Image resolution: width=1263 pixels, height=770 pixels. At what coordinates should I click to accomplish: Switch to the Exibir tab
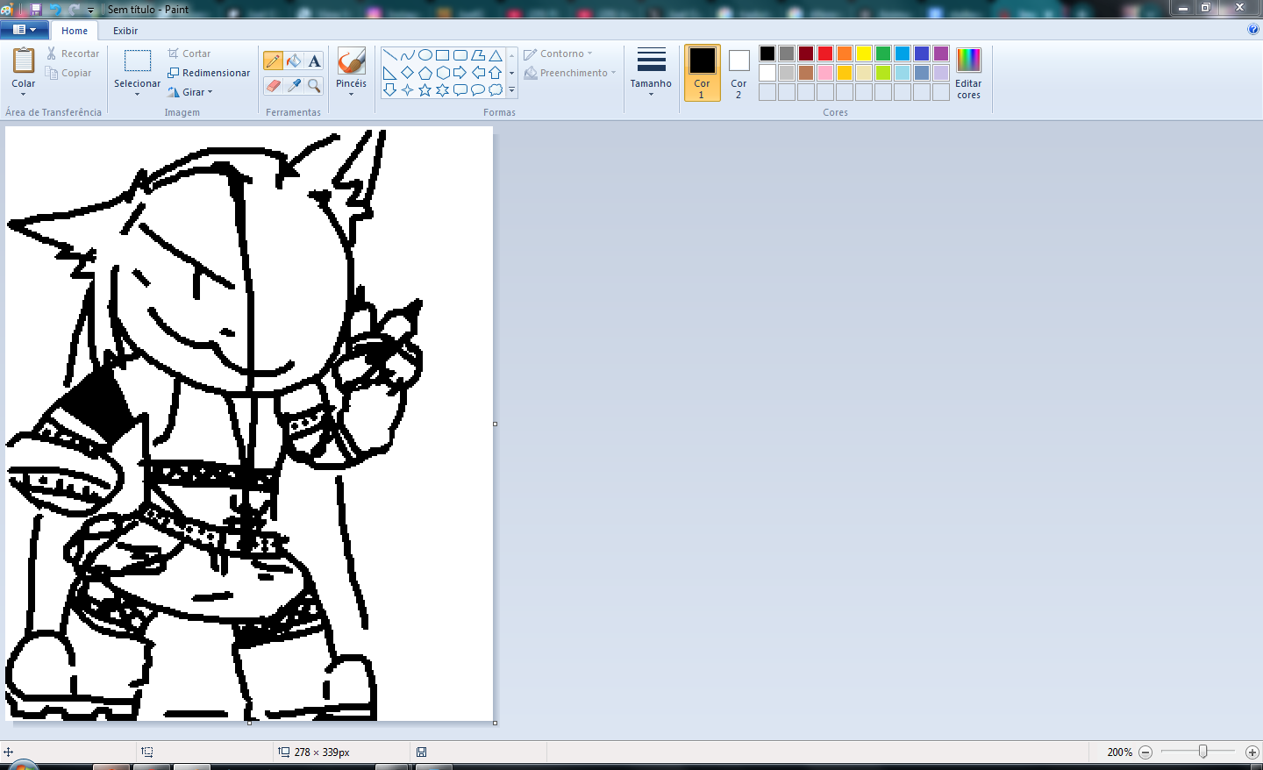(125, 31)
